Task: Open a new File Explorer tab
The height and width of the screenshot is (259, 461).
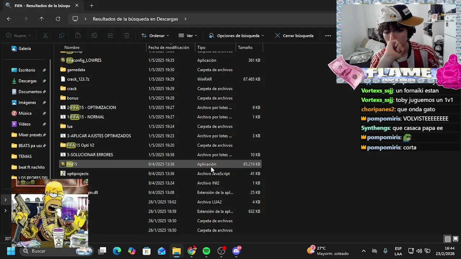Action: [x=91, y=5]
